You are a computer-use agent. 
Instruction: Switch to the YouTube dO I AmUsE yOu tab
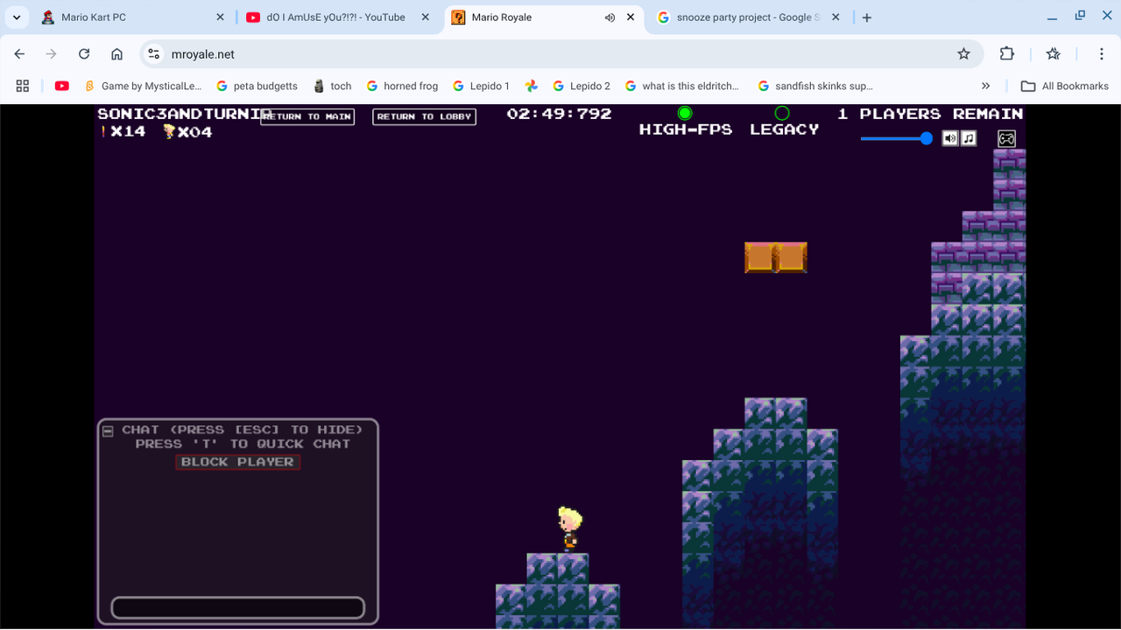click(335, 17)
